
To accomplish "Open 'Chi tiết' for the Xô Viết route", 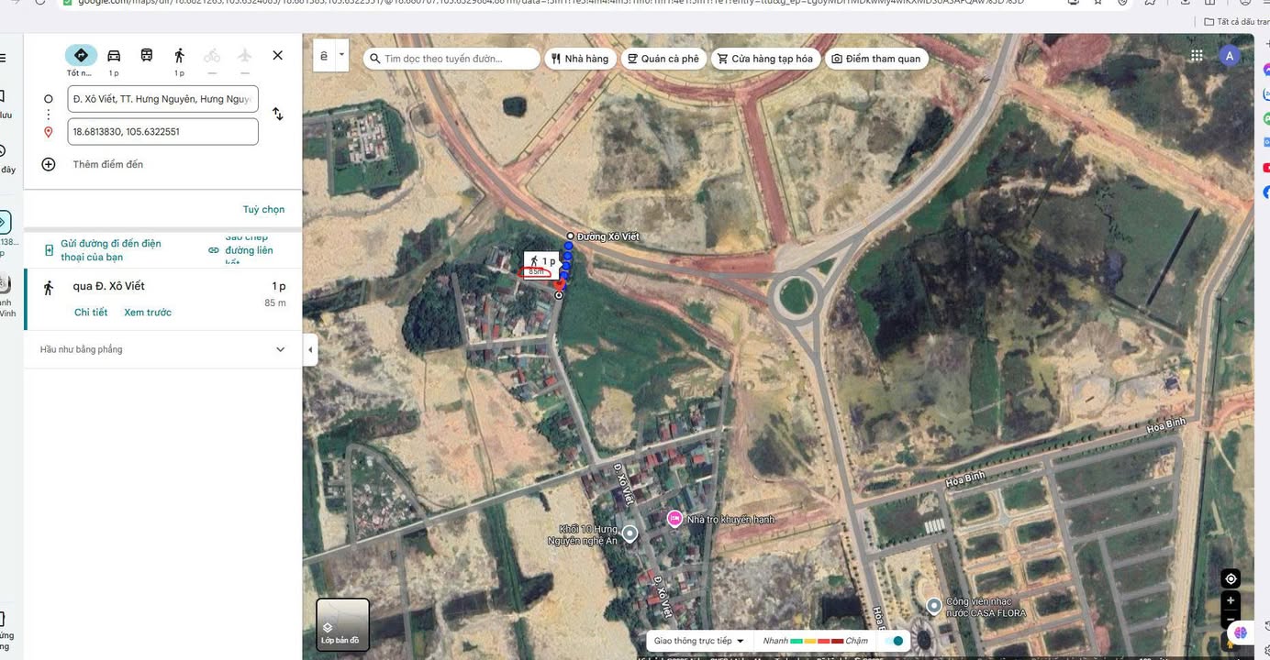I will (x=91, y=313).
